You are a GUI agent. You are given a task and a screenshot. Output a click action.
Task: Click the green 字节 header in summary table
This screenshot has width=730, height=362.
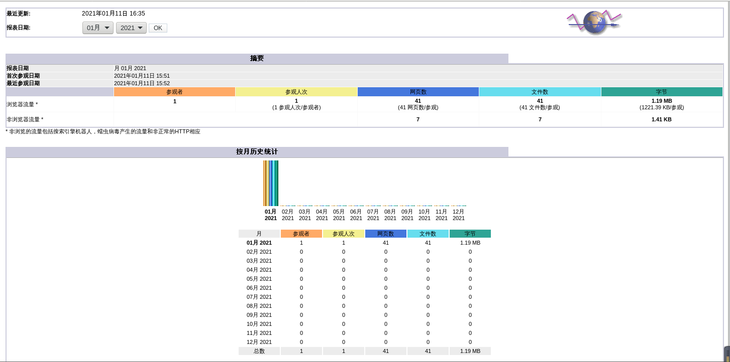(662, 92)
